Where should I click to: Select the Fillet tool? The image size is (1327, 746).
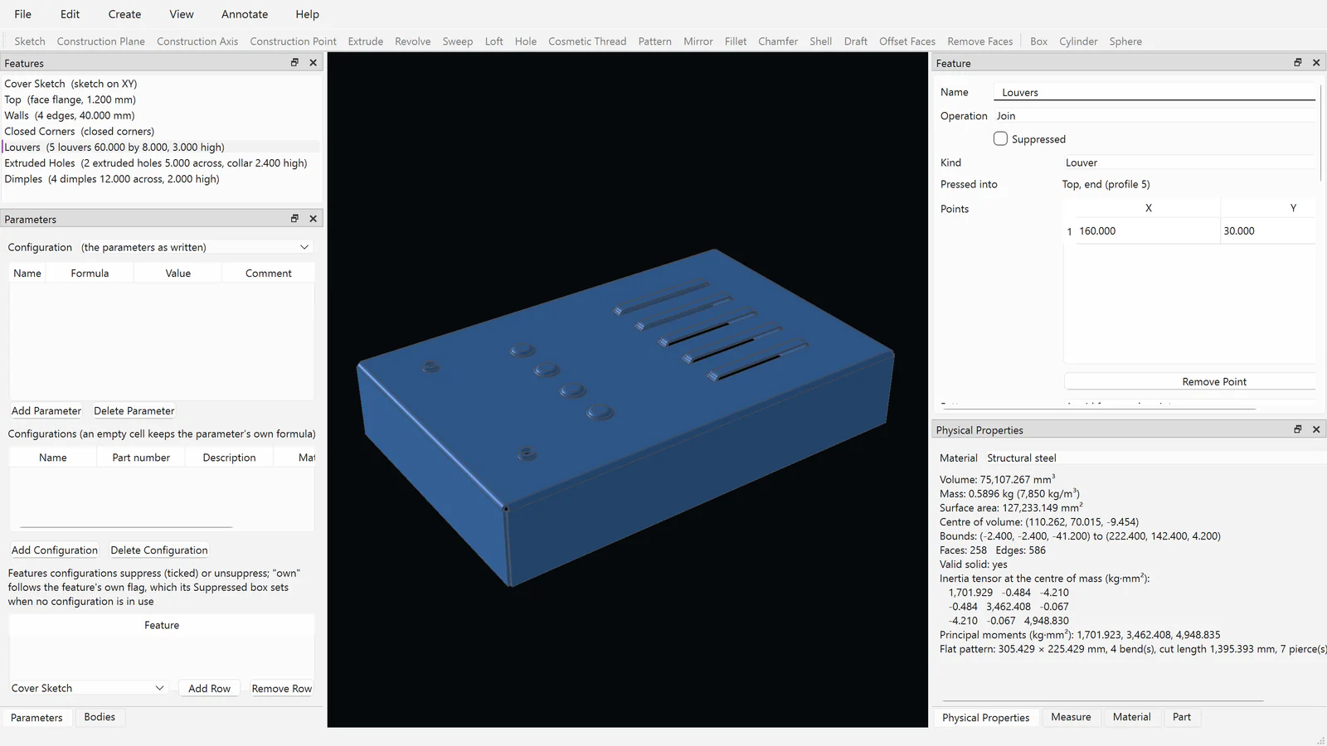[736, 41]
